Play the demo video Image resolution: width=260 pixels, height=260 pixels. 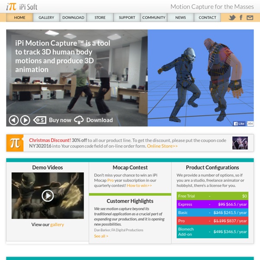(48, 196)
